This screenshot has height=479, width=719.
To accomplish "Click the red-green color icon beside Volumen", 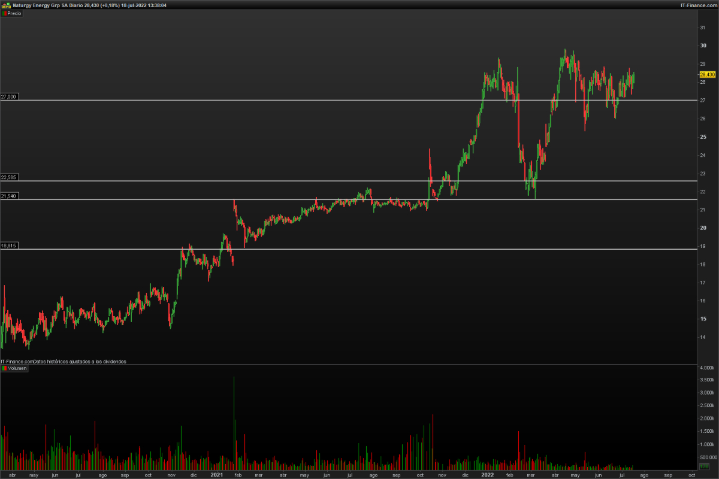I will (4, 368).
